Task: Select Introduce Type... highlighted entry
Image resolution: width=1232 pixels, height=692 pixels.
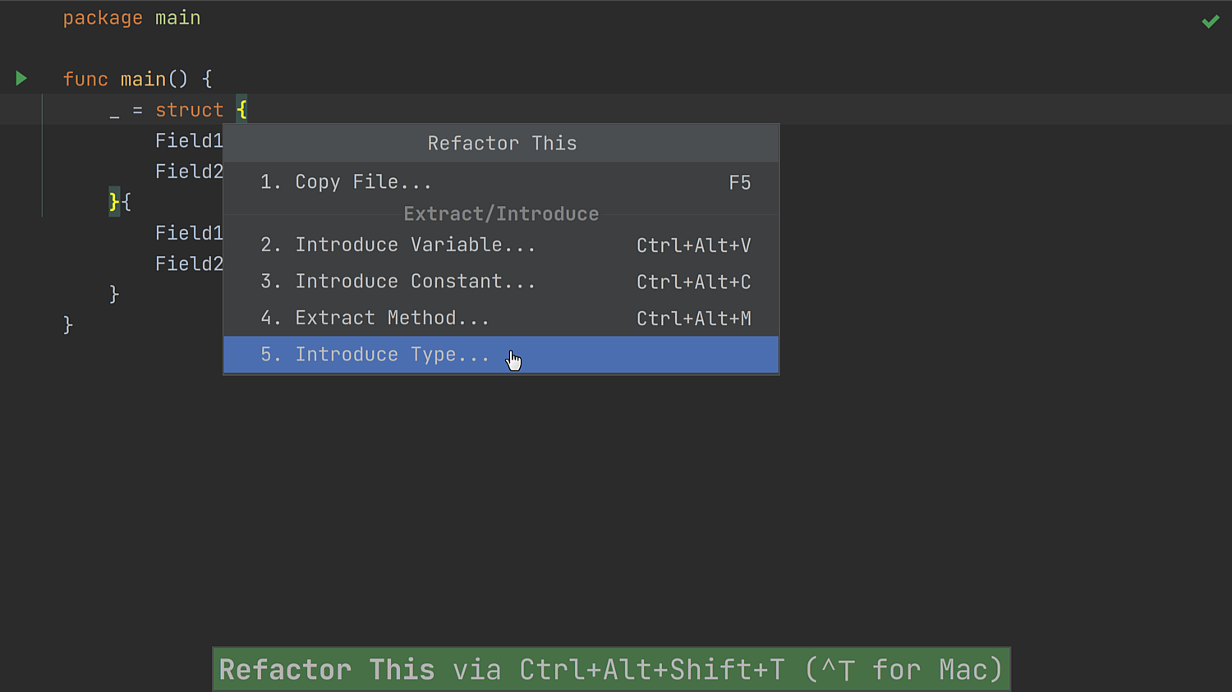Action: point(501,355)
